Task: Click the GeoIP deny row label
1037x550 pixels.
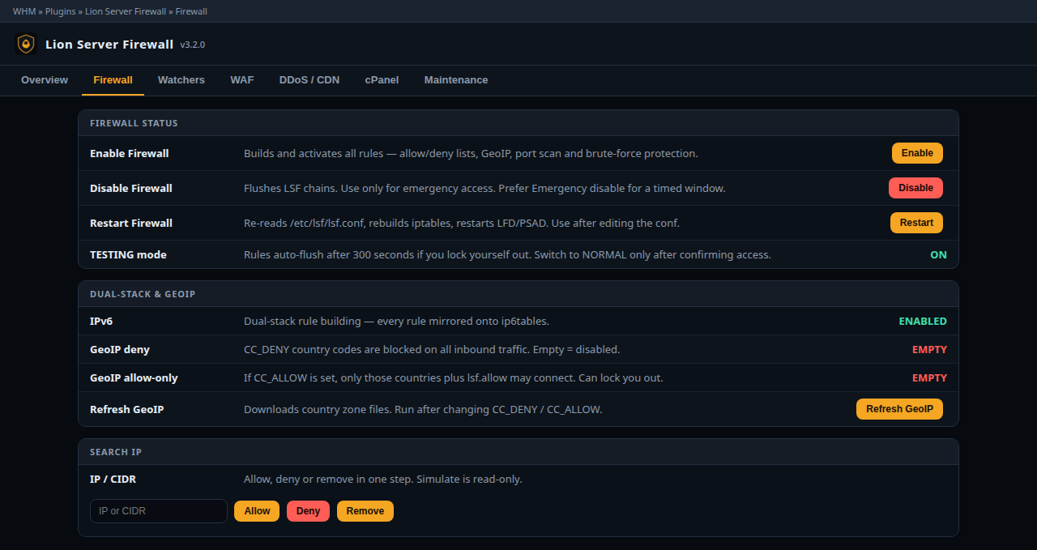Action: pyautogui.click(x=120, y=349)
